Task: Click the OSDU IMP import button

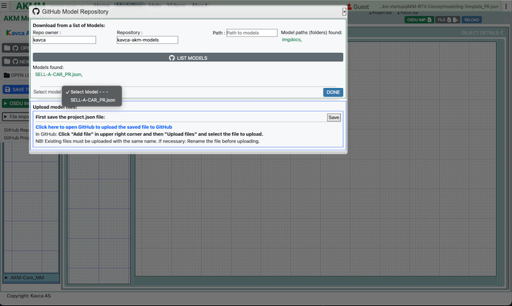Action: pyautogui.click(x=419, y=20)
